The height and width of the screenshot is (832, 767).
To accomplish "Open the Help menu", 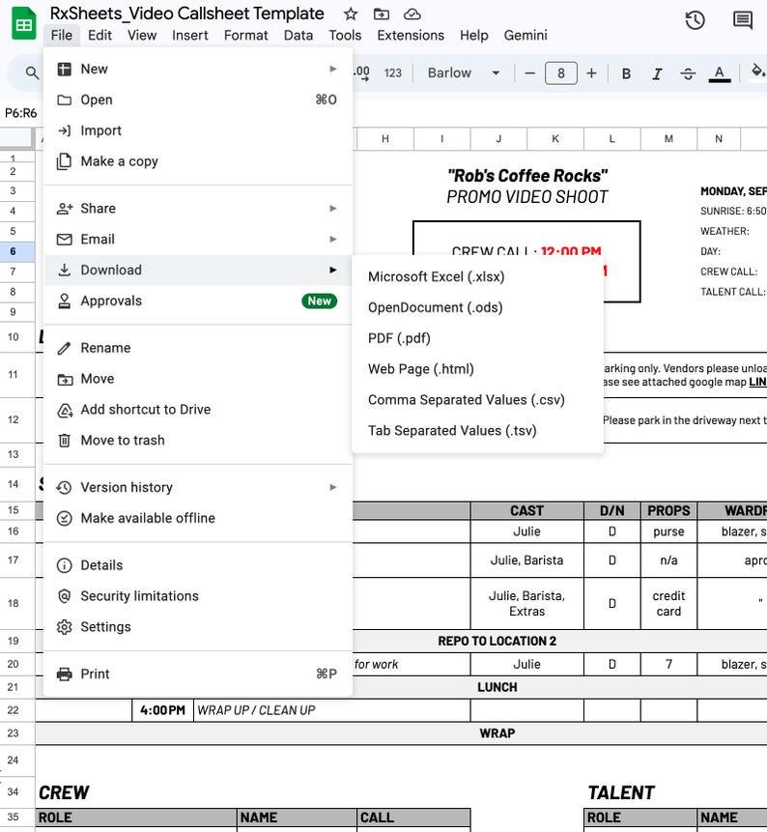I will [473, 35].
